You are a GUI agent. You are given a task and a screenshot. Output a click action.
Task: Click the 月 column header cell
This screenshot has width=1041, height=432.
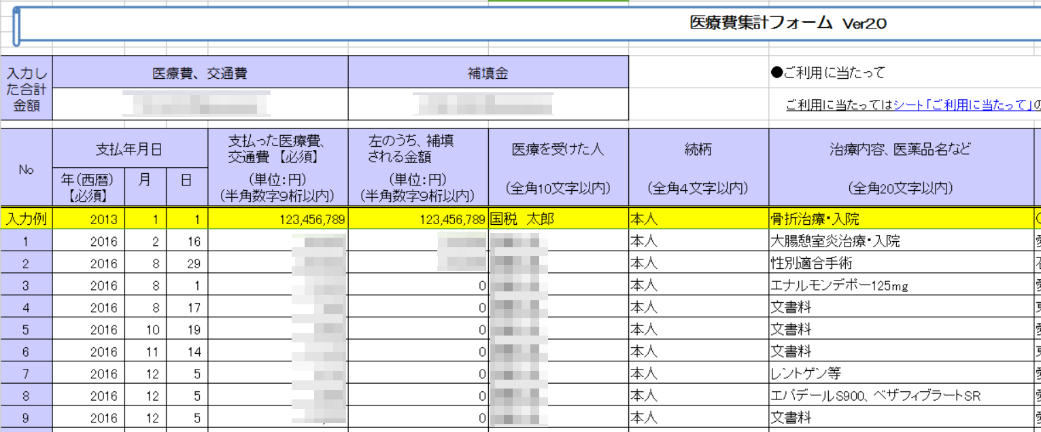[x=144, y=187]
